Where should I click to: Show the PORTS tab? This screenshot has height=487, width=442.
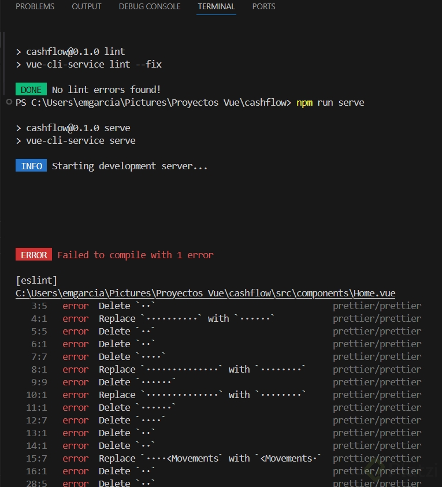(263, 7)
